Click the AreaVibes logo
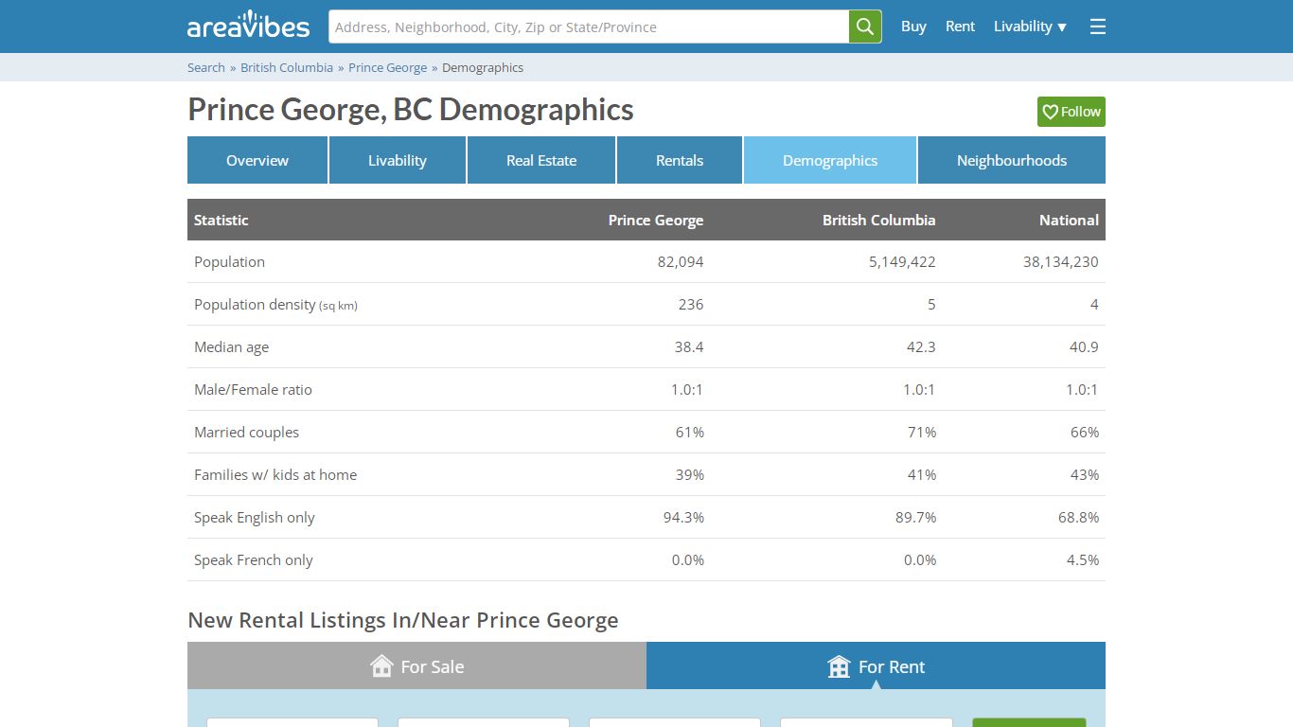This screenshot has width=1293, height=727. click(x=248, y=26)
